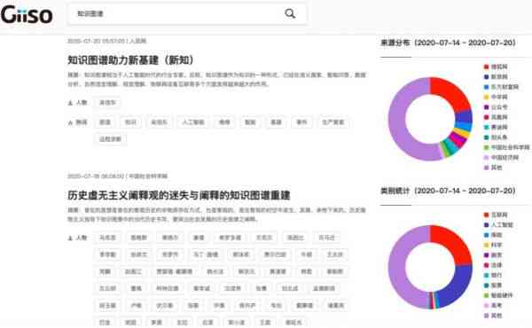
Task: Click the person tag beside 人物 in first article
Action: coord(107,103)
